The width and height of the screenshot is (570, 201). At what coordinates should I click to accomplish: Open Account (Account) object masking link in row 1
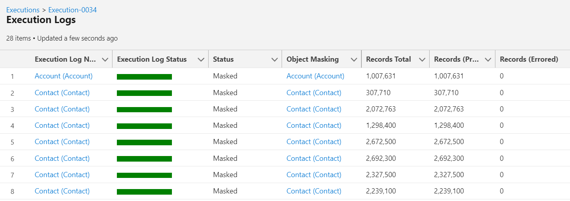point(315,76)
